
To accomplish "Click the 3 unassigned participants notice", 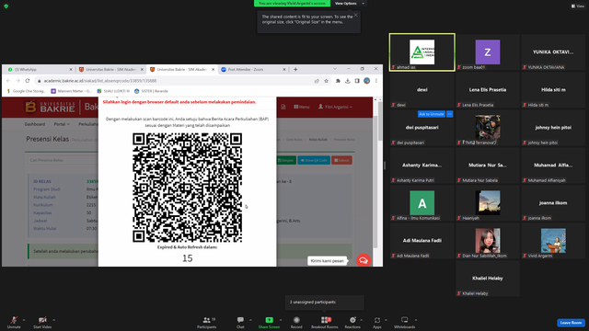I will [325, 302].
